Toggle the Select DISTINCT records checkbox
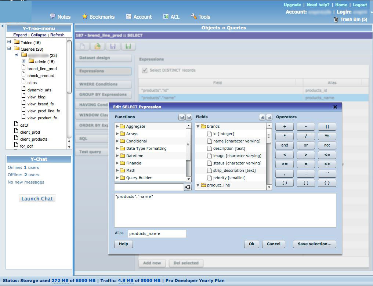Screen dimensions: 373x286 [x=145, y=70]
